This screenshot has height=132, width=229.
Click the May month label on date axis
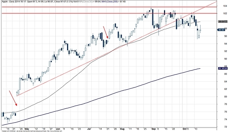point(27,129)
